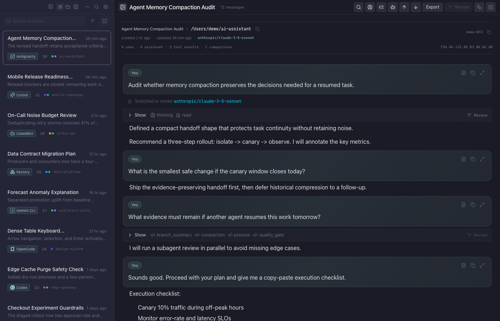Viewport: 500px width, 321px height.
Task: Click Agent Memory Compaction Audit breadcrumb
Action: click(152, 29)
